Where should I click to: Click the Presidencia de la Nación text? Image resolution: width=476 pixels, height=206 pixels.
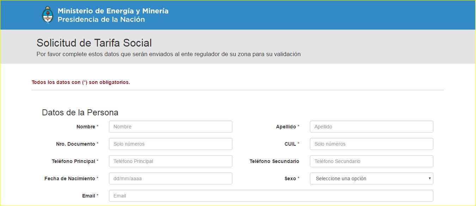[x=101, y=20]
